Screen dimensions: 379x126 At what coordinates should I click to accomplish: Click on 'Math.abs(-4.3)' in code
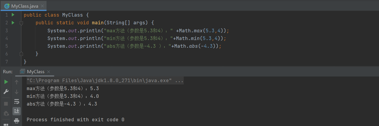[x=196, y=46]
